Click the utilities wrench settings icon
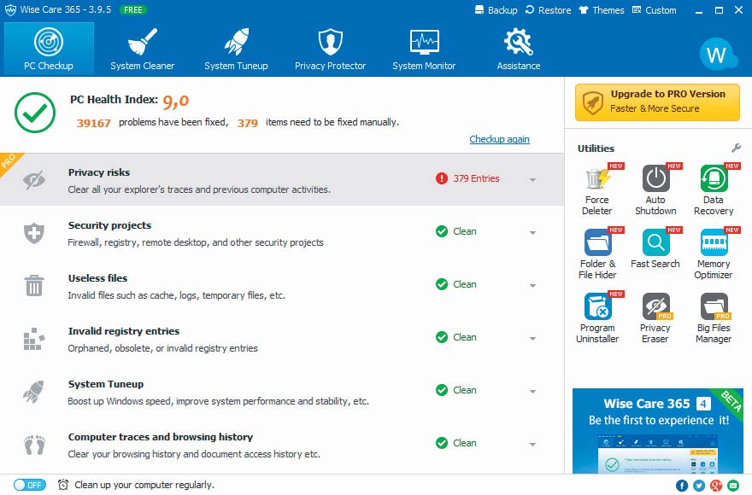Screen dimensions: 752x495 pyautogui.click(x=736, y=148)
